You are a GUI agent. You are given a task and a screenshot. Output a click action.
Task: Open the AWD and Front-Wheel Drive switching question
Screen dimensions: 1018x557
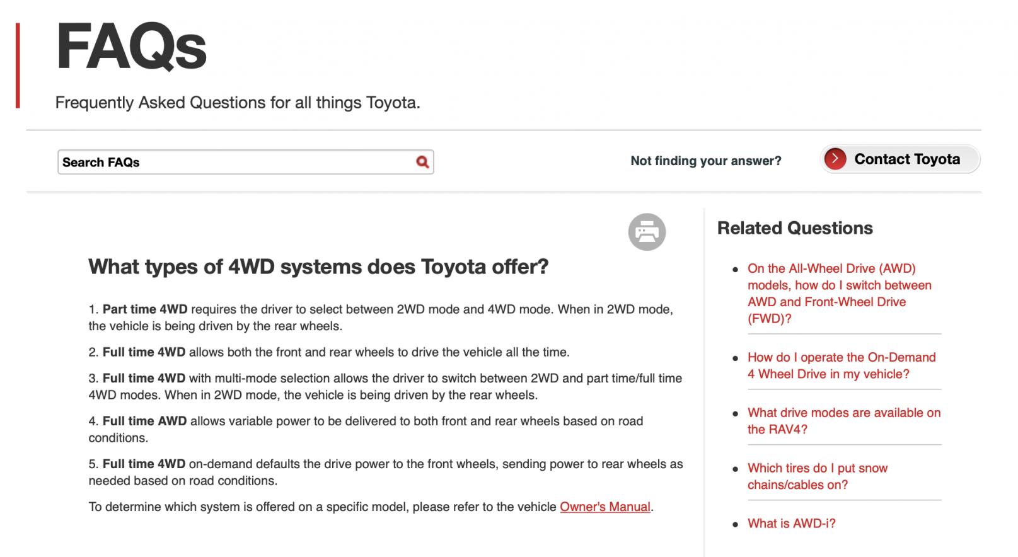pyautogui.click(x=840, y=293)
